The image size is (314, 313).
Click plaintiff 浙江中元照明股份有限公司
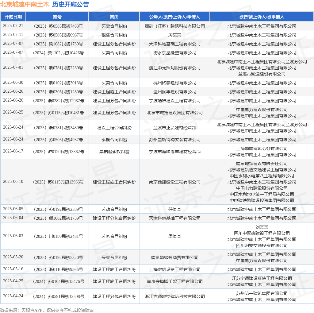pos(174,68)
